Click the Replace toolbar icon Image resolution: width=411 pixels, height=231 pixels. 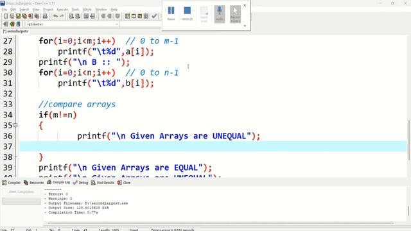click(78, 16)
